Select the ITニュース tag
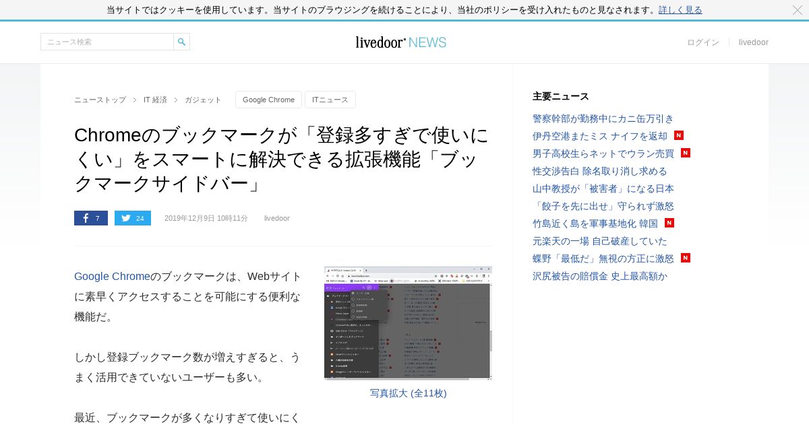The image size is (809, 424). click(330, 100)
